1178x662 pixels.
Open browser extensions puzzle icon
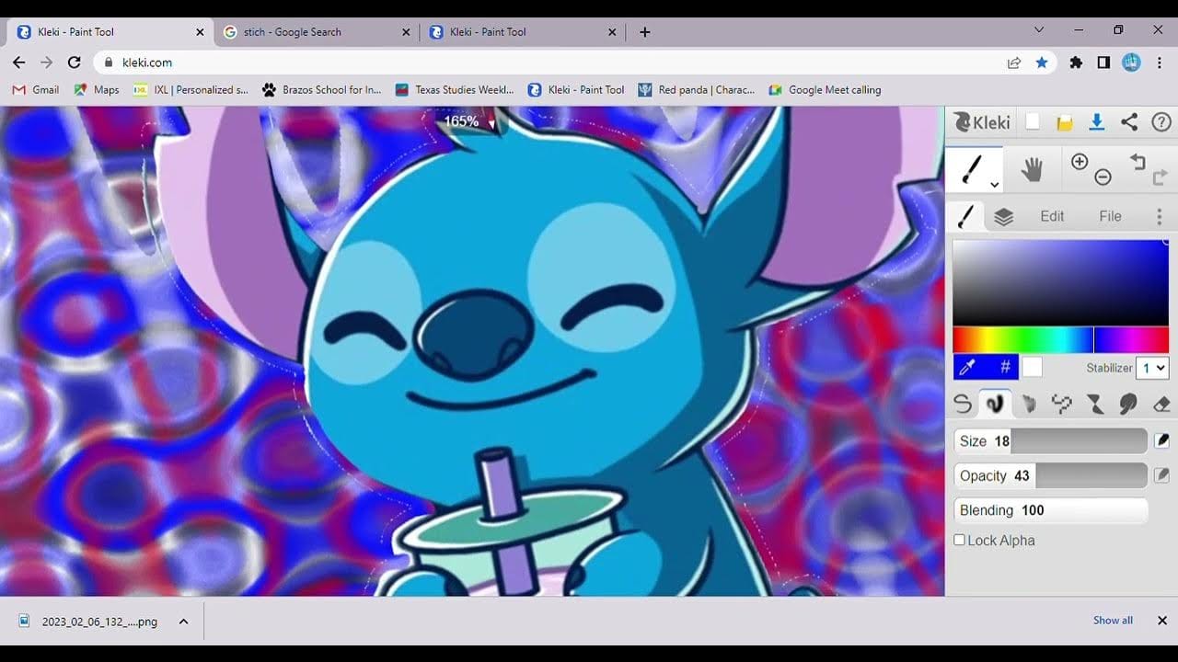click(x=1076, y=63)
